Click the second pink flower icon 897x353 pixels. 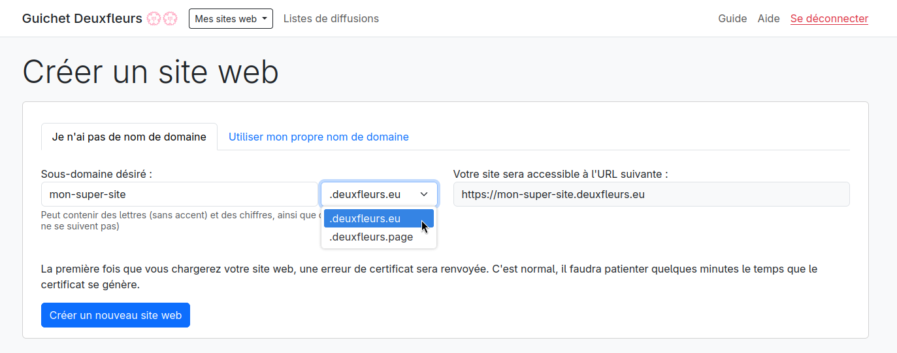pyautogui.click(x=170, y=19)
